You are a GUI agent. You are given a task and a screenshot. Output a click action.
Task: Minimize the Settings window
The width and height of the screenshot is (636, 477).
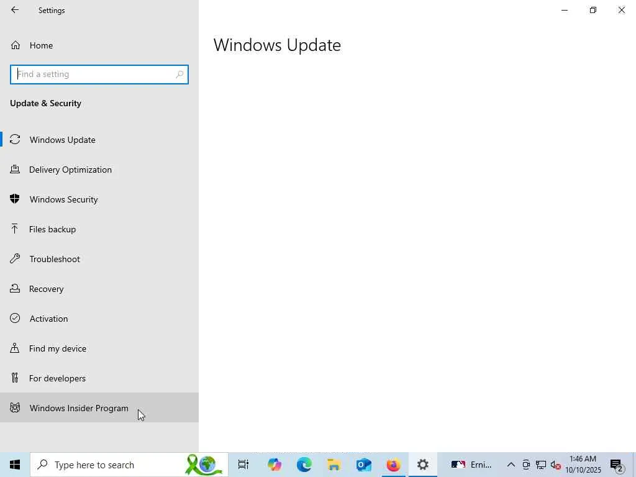[564, 10]
